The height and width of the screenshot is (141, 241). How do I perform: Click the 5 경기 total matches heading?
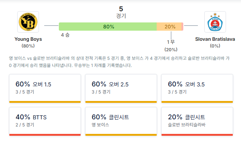[x=121, y=12]
